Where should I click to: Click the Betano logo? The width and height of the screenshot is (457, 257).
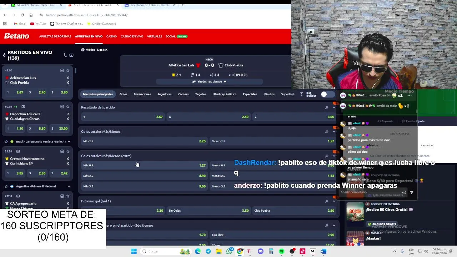tap(16, 36)
